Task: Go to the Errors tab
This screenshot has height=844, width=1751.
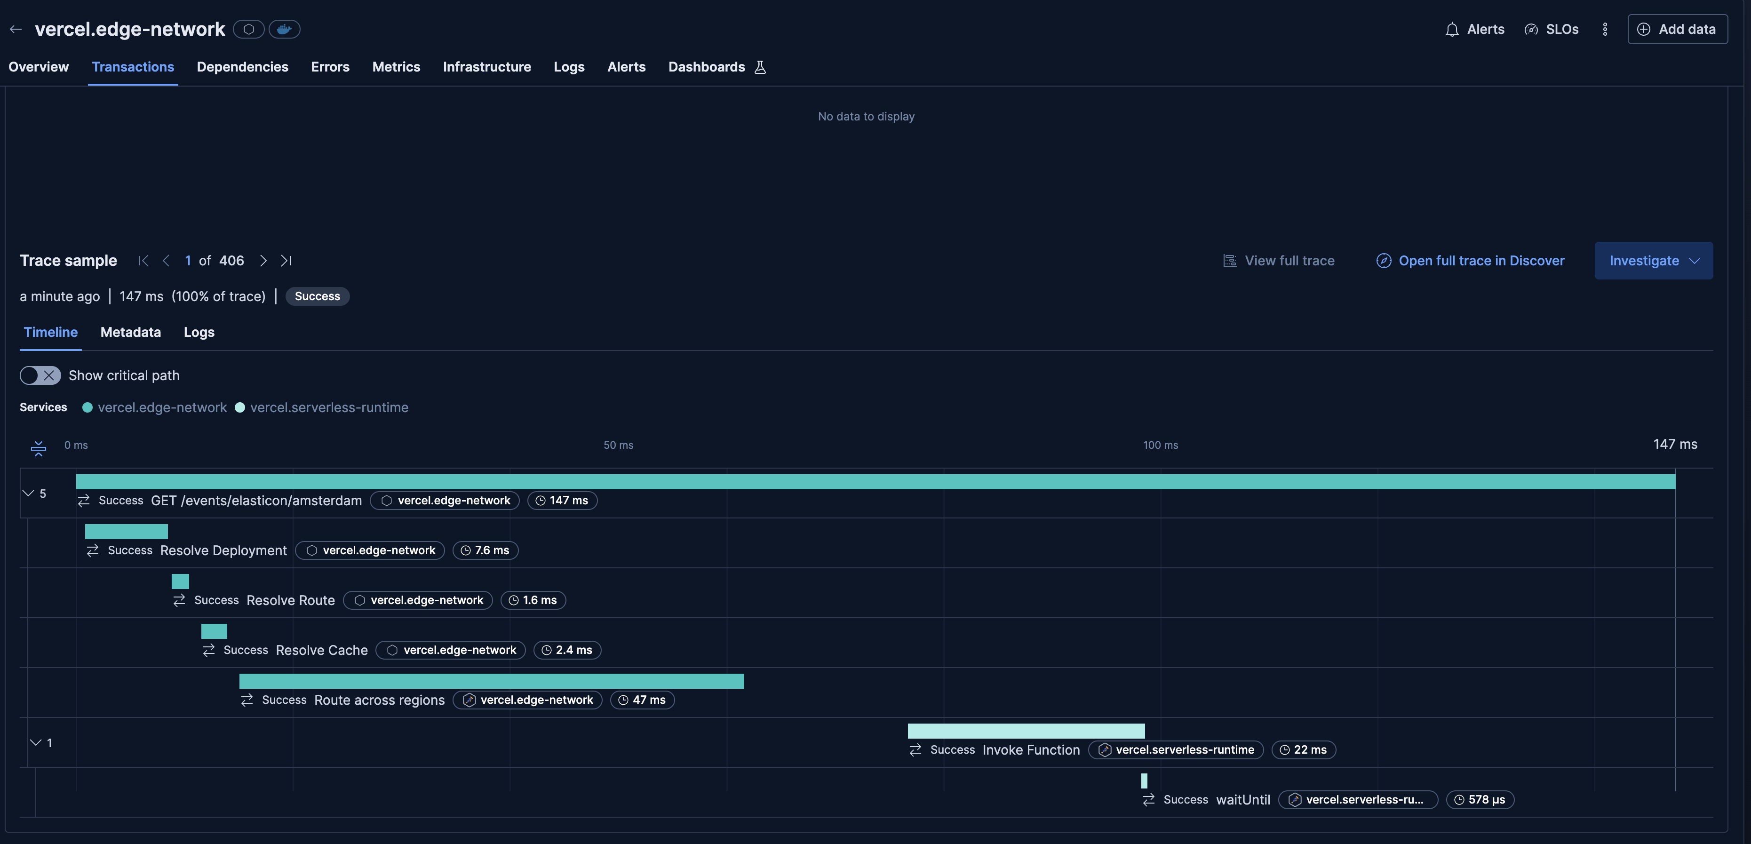Action: click(330, 67)
